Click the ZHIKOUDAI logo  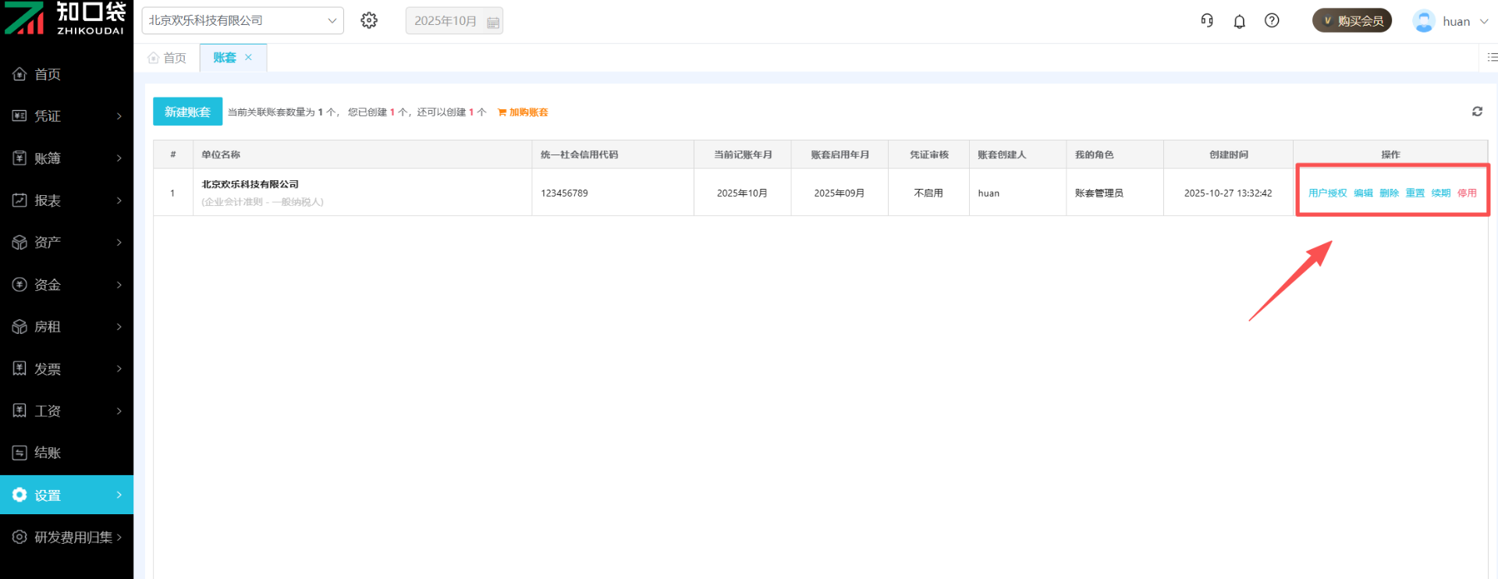coord(66,19)
